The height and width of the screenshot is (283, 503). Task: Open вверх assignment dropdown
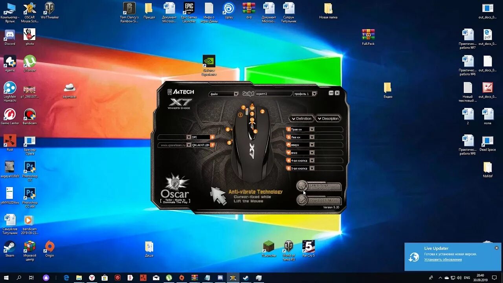pos(312,145)
